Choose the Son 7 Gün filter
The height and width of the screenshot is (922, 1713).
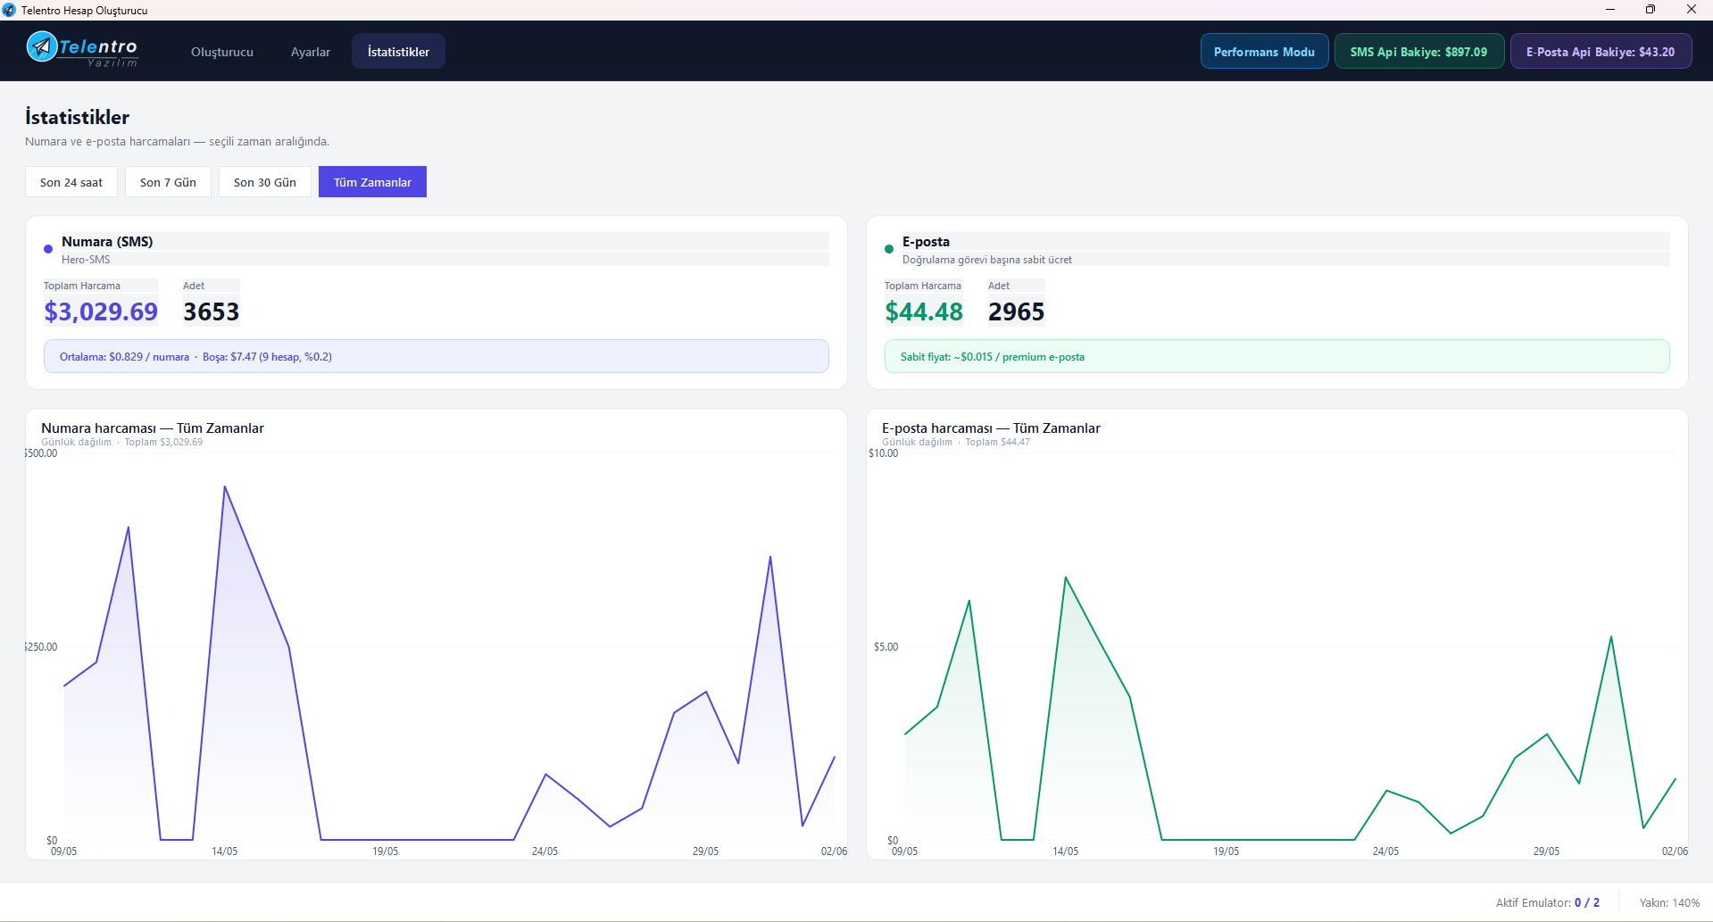(x=168, y=182)
